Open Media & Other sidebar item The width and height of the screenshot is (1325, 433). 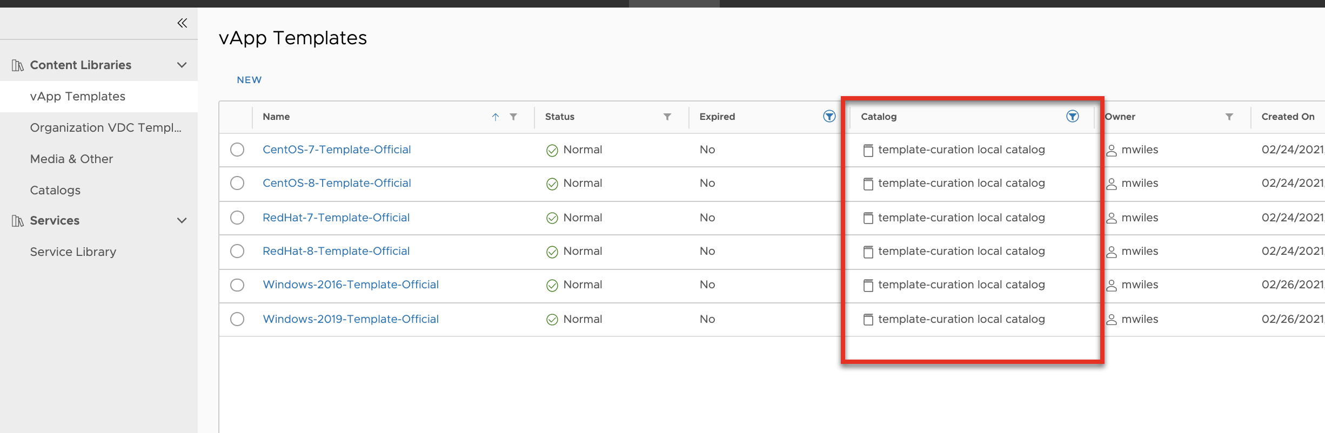click(x=71, y=159)
